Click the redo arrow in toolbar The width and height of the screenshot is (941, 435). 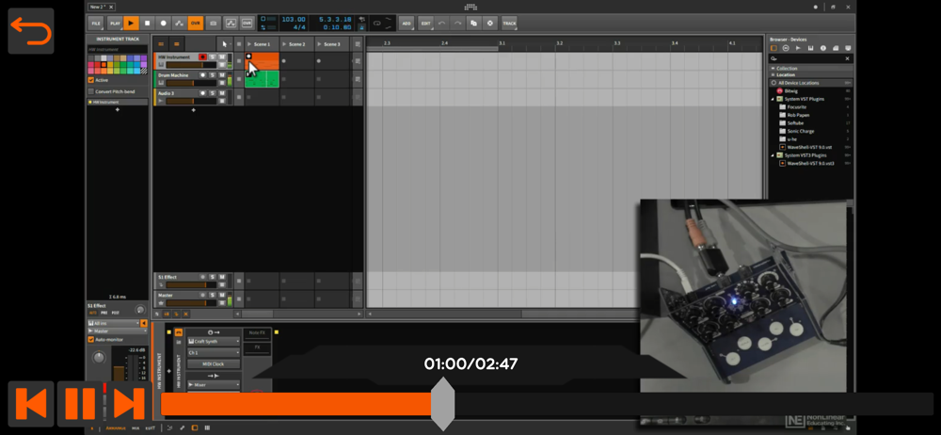tap(457, 24)
